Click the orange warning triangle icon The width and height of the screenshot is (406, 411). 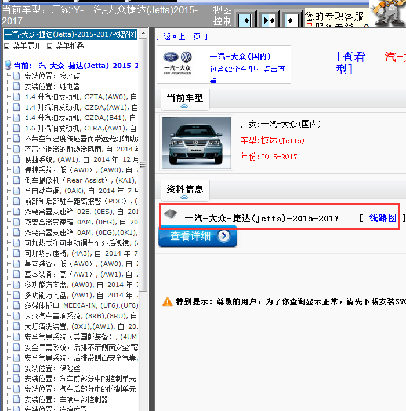(168, 301)
